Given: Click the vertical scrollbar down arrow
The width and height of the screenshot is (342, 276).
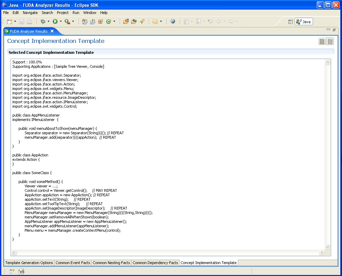Looking at the screenshot, I should coord(327,247).
